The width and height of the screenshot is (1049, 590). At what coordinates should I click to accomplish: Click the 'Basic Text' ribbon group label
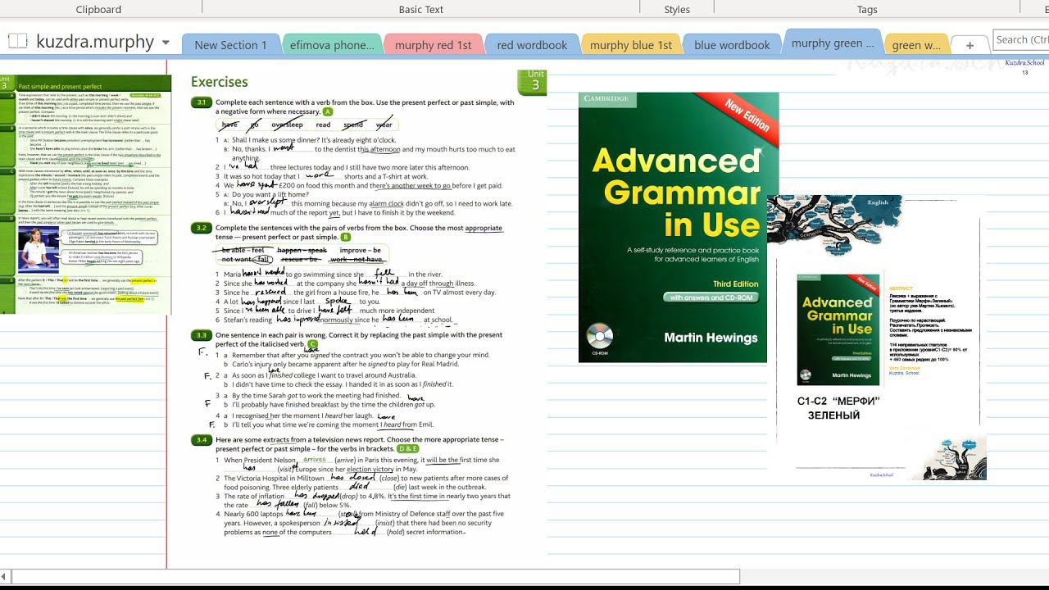[421, 10]
